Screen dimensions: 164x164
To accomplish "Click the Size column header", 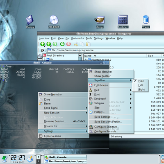I will 154,56.
